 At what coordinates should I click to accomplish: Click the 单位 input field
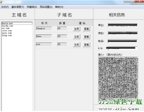[x=123, y=25]
